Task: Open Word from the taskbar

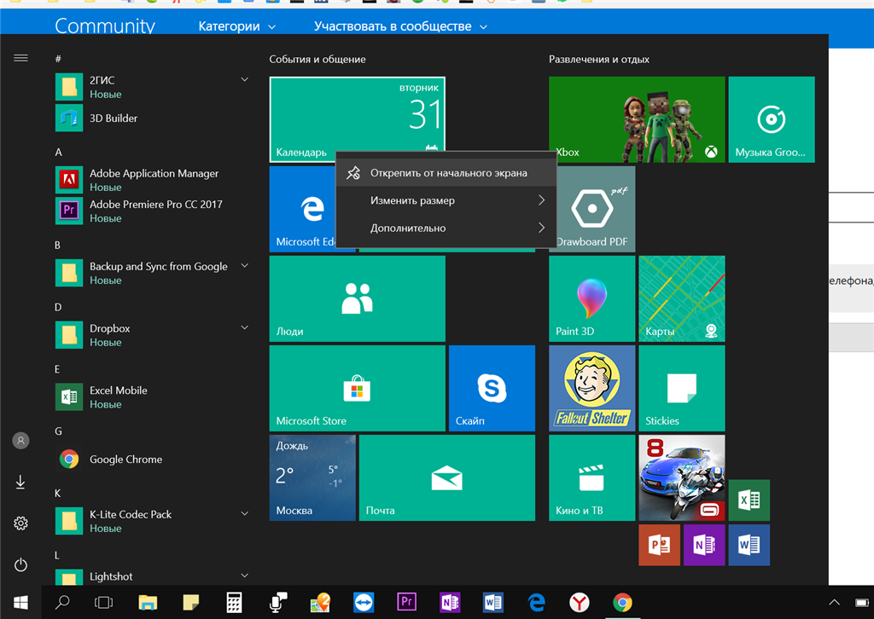Action: [x=492, y=602]
